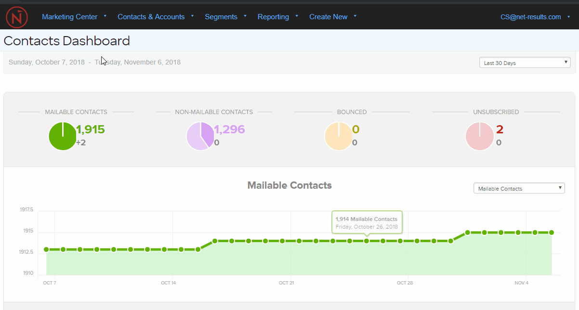Click the 1,914 Mailable Contacts tooltip

(367, 222)
